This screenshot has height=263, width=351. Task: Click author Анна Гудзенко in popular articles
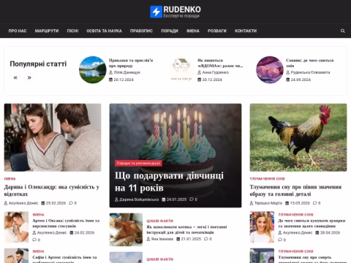(x=216, y=72)
